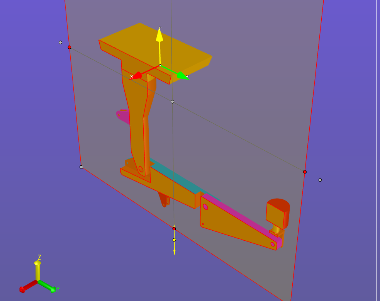Click the red X axis arrowhead on model
The image size is (380, 301).
pyautogui.click(x=137, y=75)
